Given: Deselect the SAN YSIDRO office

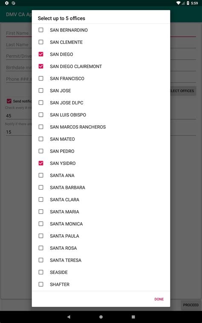Looking at the screenshot, I should [41, 163].
